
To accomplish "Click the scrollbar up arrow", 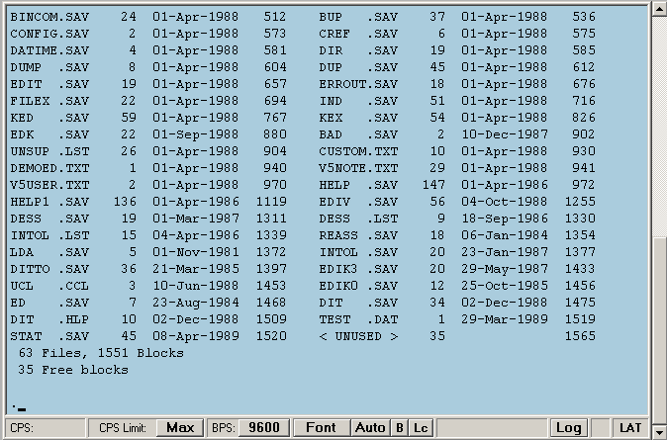I will [657, 9].
